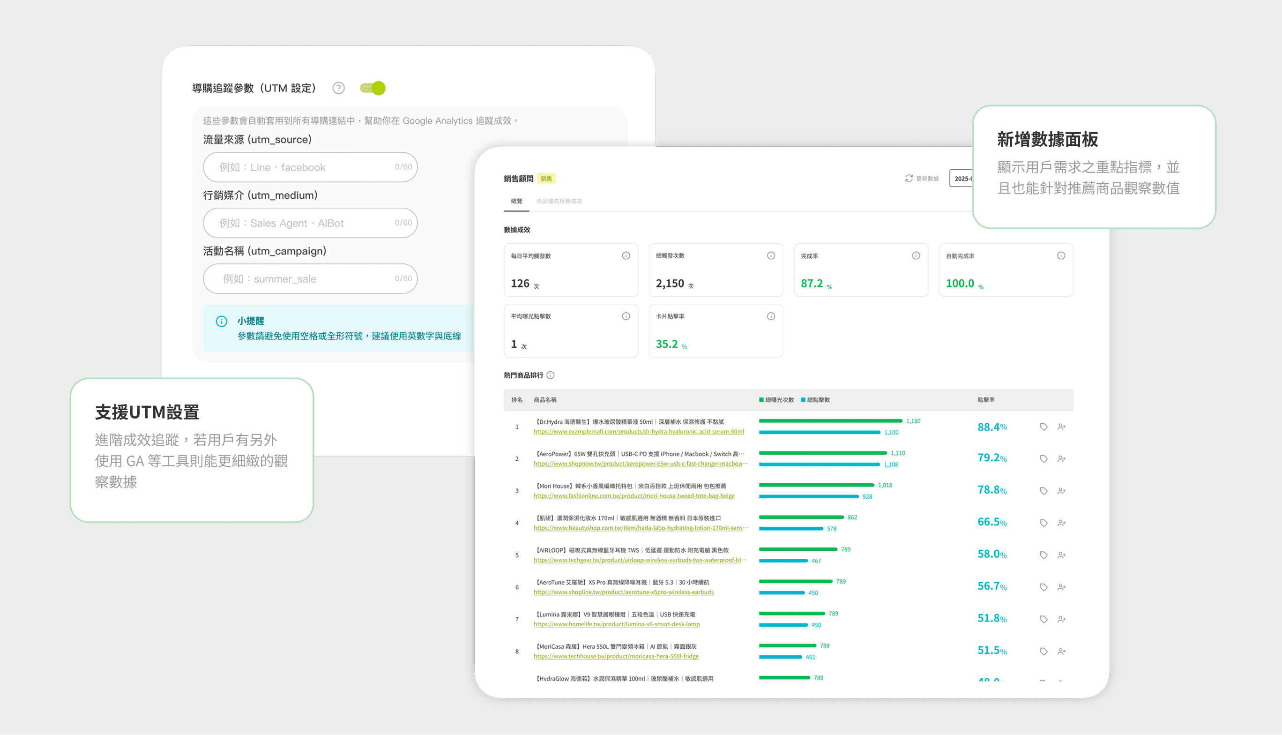Click info icon next to 熱門商品排行
1282x735 pixels.
(551, 375)
